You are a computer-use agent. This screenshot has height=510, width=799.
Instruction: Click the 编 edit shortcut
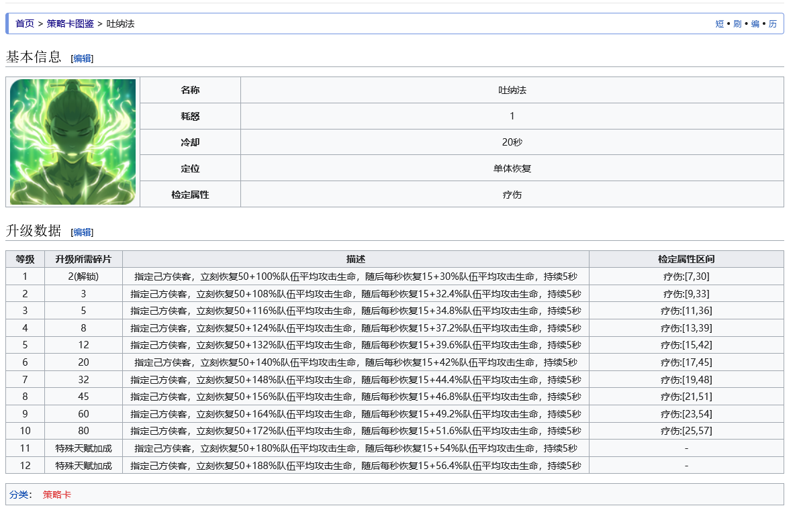755,24
